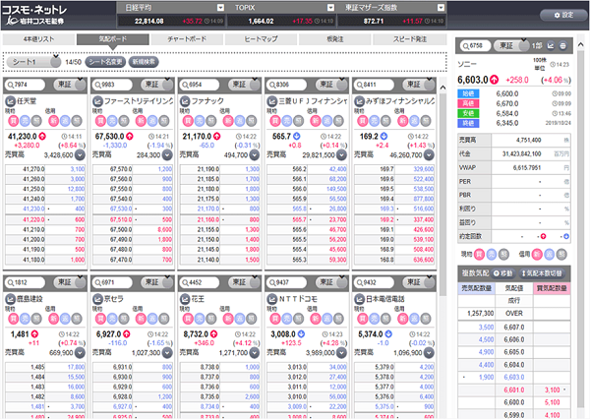Switch to the ヒートマップ tab
Screen dimensions: 590x419
(x=262, y=39)
